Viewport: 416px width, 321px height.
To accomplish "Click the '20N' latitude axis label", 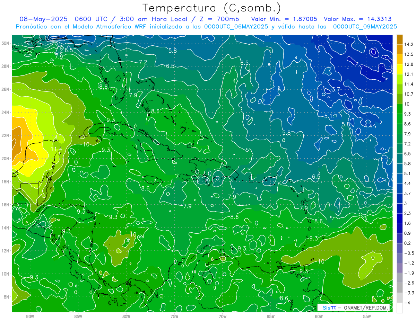I will click(x=5, y=159).
